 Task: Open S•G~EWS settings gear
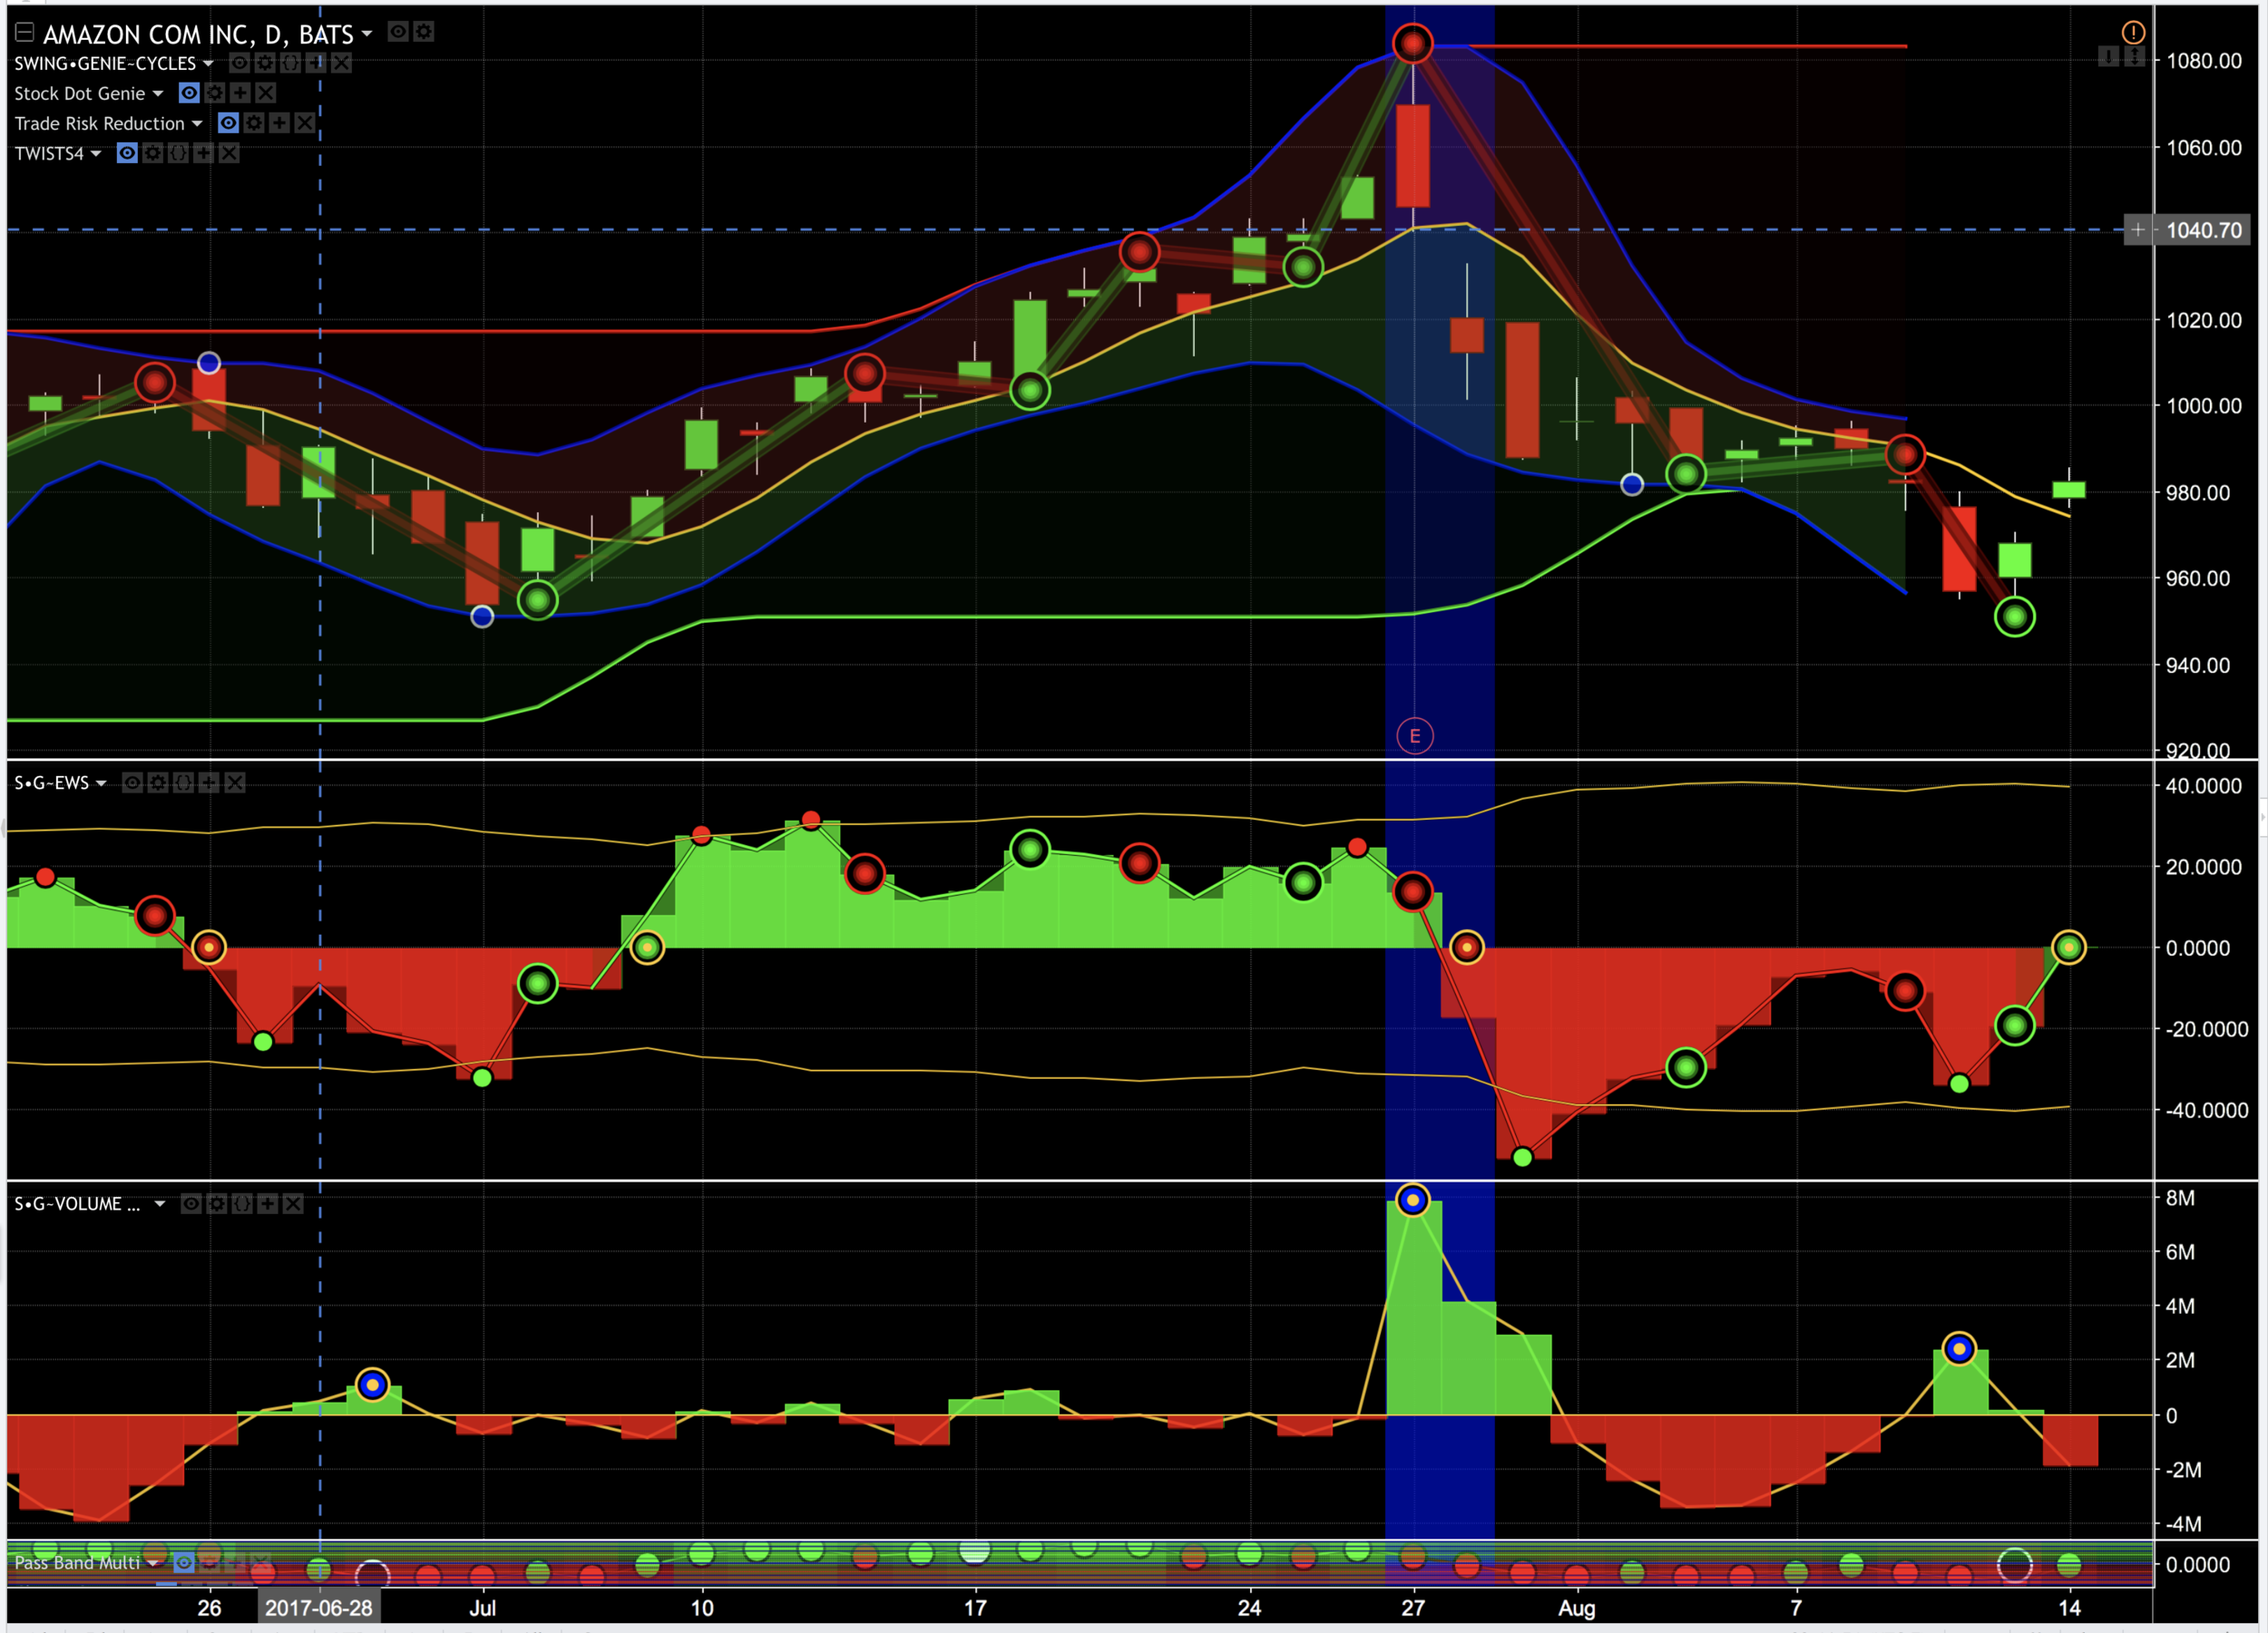pos(158,782)
